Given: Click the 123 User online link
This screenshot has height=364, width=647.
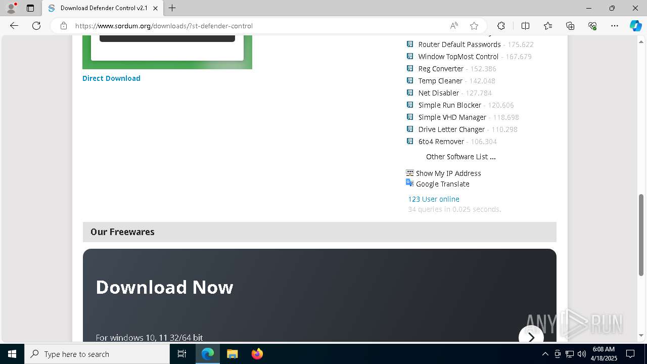Looking at the screenshot, I should [434, 199].
